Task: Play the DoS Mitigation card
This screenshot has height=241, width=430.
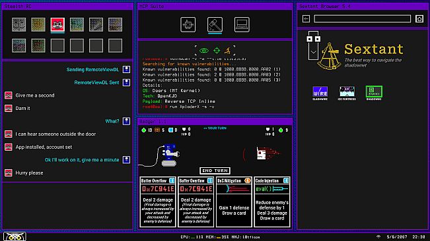Action: (234, 202)
